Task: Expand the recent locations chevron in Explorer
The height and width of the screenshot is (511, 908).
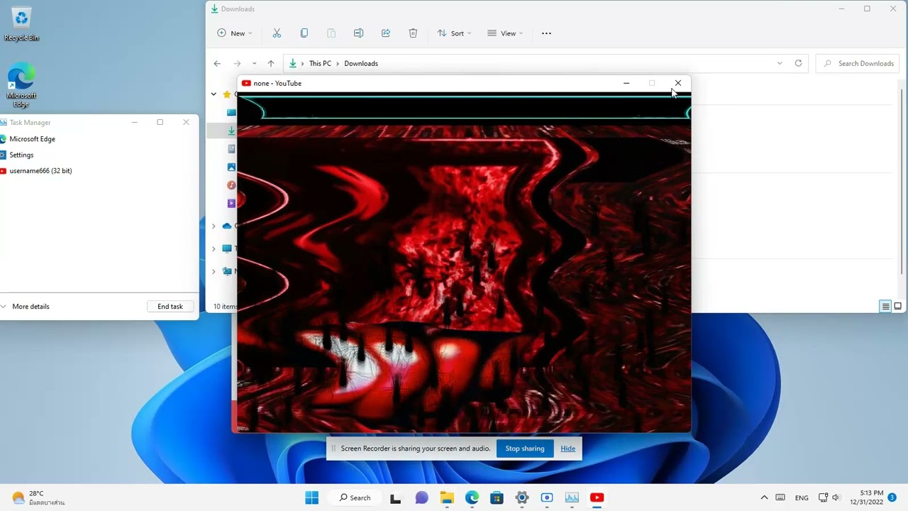Action: click(x=254, y=63)
